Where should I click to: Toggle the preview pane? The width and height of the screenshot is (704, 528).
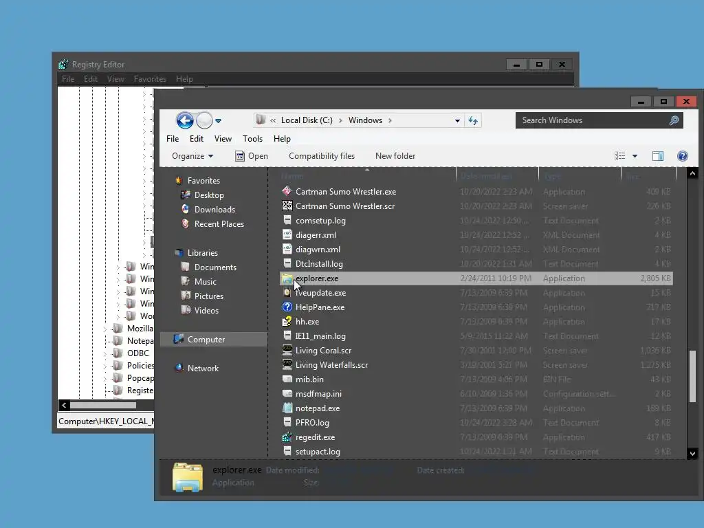click(658, 156)
